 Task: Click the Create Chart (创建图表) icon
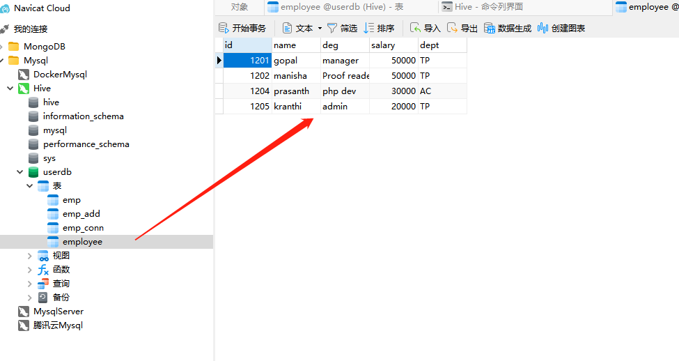pos(543,28)
